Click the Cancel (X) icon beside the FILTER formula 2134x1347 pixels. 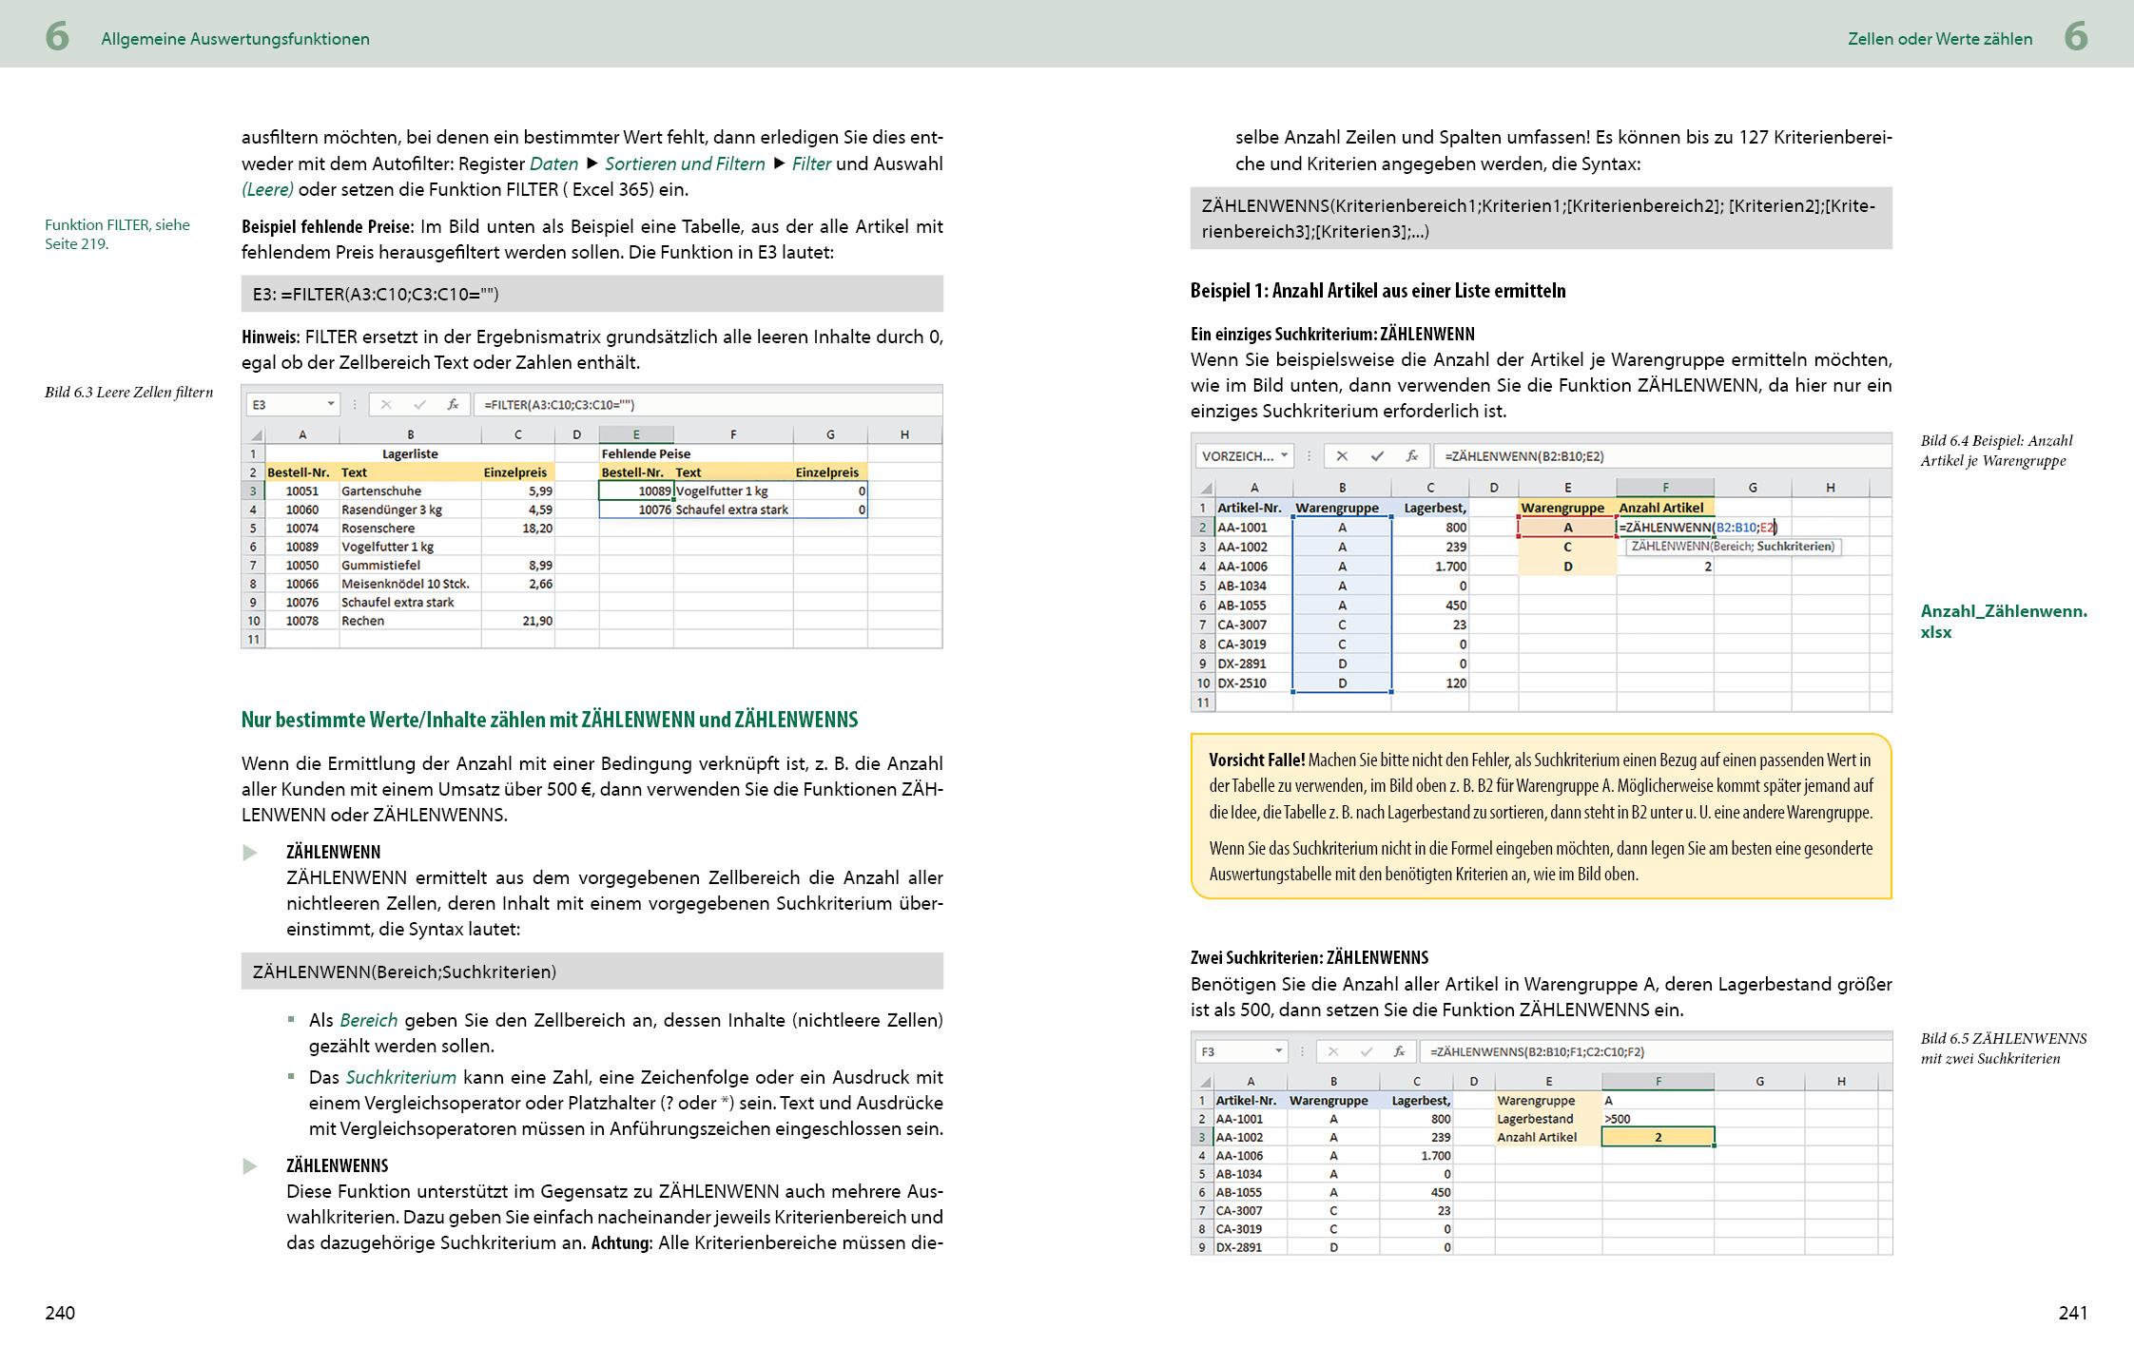(385, 403)
